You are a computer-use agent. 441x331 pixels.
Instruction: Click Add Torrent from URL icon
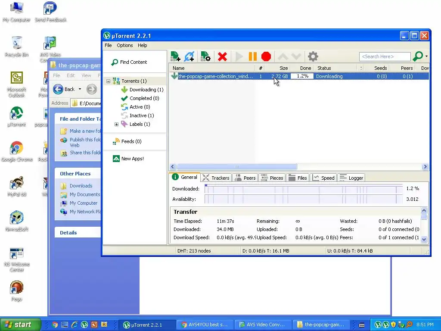click(x=189, y=56)
